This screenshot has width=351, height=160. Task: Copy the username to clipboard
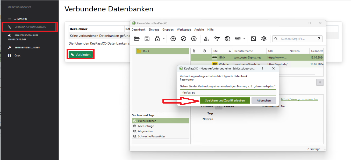point(206,39)
